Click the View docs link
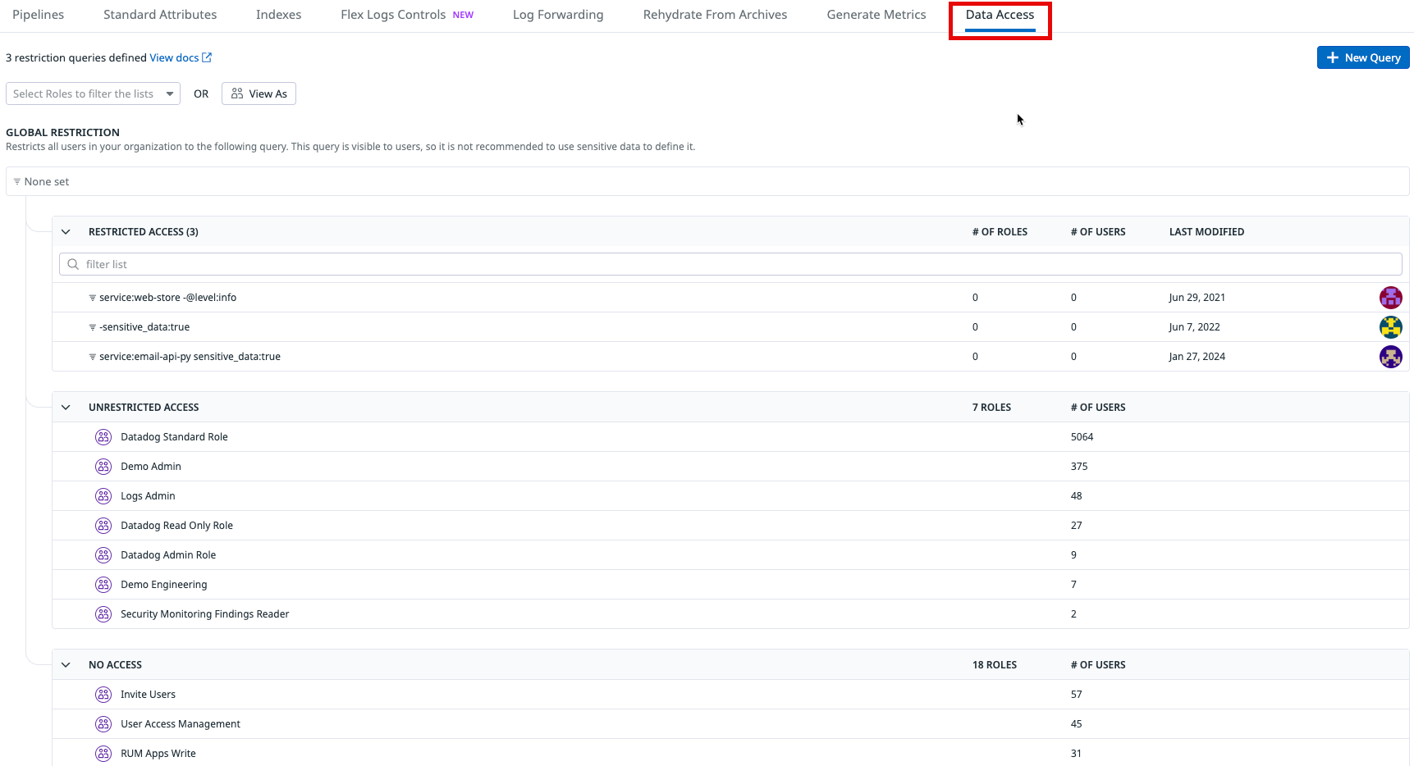This screenshot has height=766, width=1414. (x=174, y=57)
